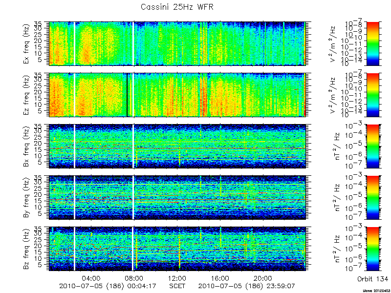Click the 16:00 time axis label
The image size is (391, 293).
pos(220,278)
